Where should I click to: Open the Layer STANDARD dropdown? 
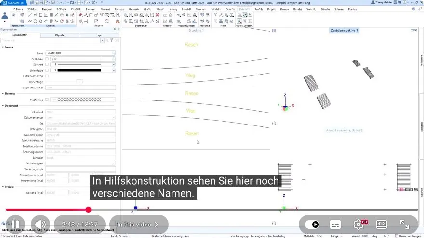pos(114,53)
